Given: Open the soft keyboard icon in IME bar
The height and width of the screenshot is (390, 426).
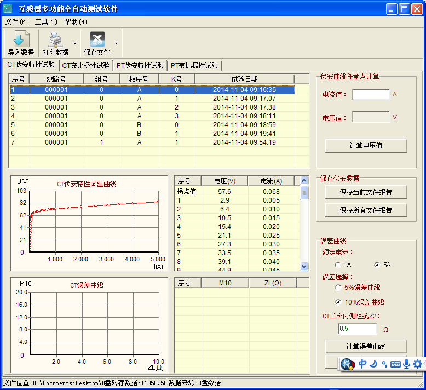Looking at the screenshot, I should coord(395,364).
